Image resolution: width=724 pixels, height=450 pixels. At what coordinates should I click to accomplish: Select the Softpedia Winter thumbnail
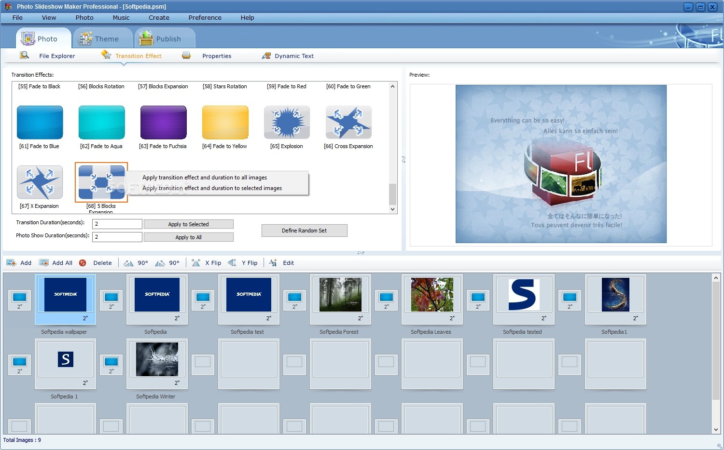click(x=157, y=364)
